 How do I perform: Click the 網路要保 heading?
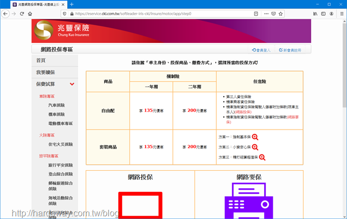coord(249,177)
